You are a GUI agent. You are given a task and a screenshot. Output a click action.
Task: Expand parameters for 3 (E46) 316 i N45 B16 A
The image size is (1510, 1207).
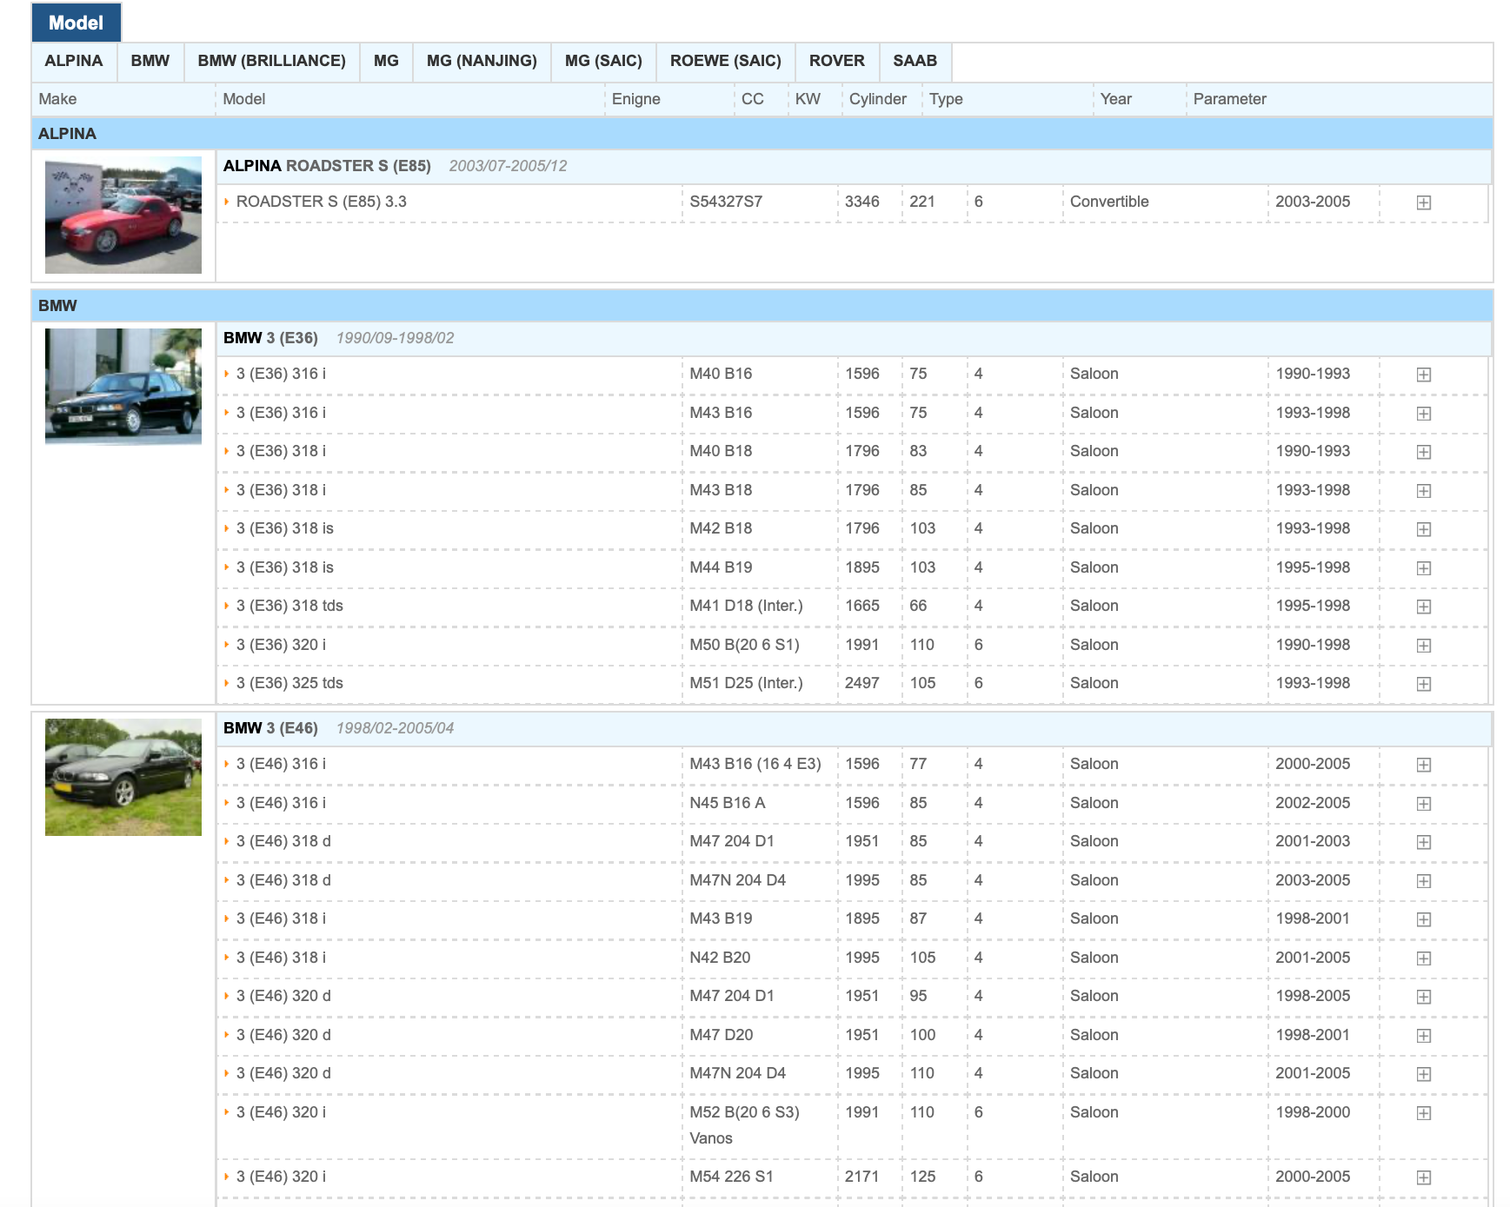(1423, 804)
